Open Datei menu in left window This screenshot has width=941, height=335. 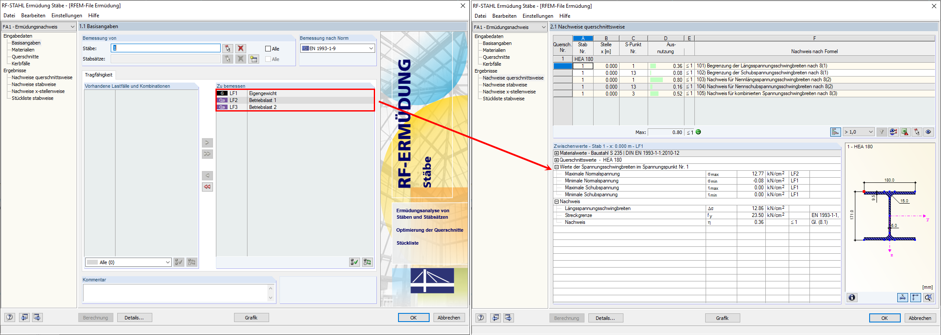point(9,16)
